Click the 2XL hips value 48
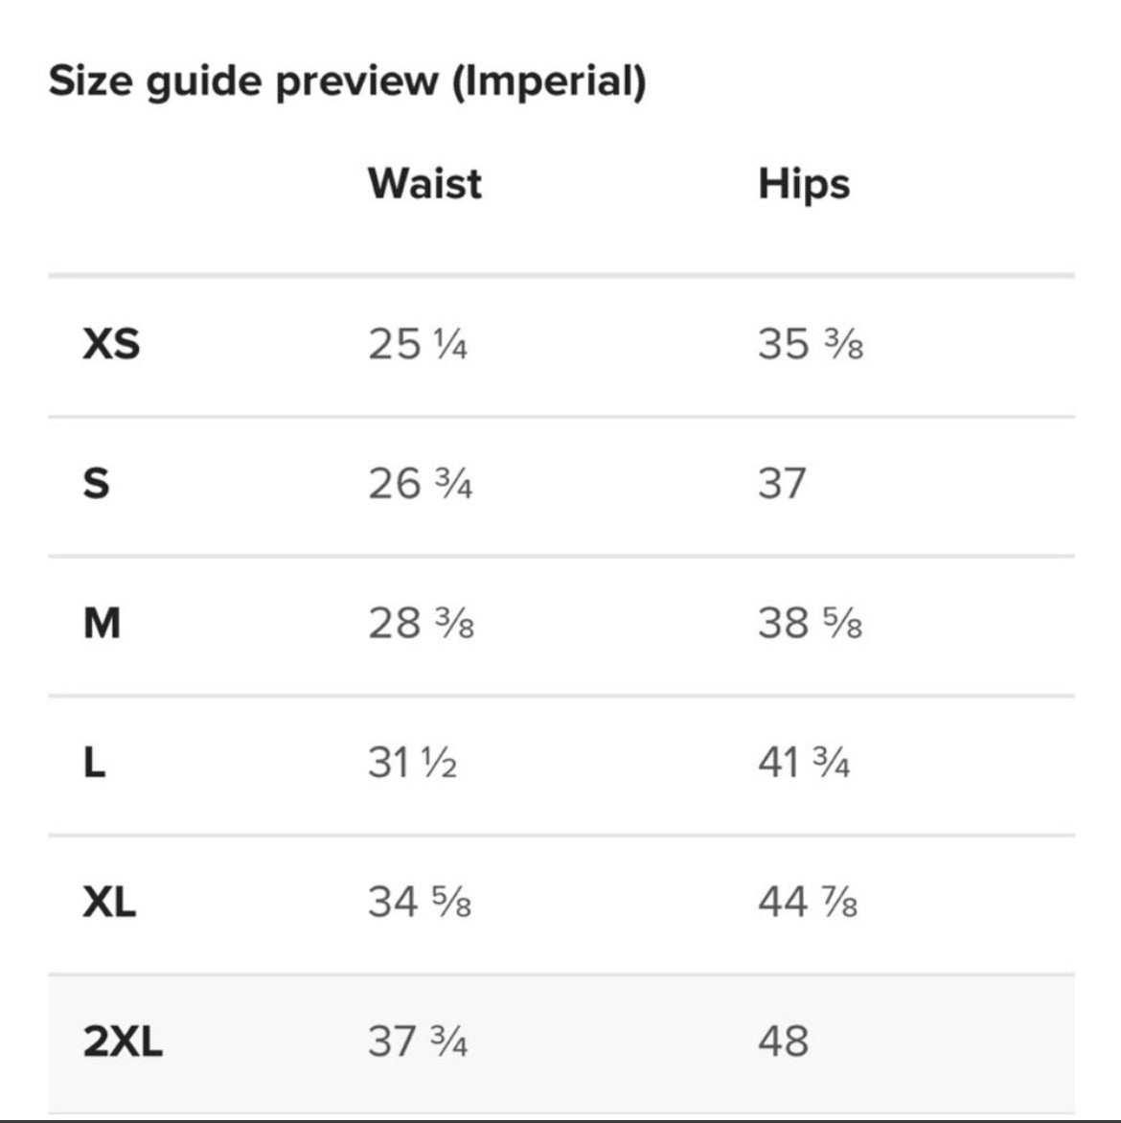The height and width of the screenshot is (1123, 1121). pyautogui.click(x=784, y=1042)
